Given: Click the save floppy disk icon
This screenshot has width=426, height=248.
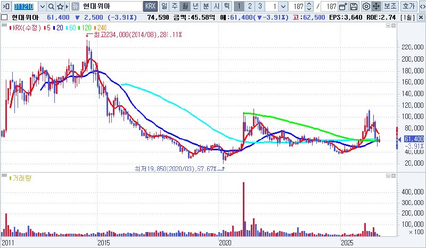Looking at the screenshot, I should coord(354,6).
